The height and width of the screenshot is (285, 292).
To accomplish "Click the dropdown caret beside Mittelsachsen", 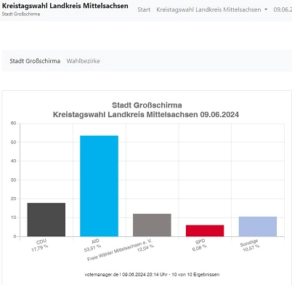I will [266, 9].
